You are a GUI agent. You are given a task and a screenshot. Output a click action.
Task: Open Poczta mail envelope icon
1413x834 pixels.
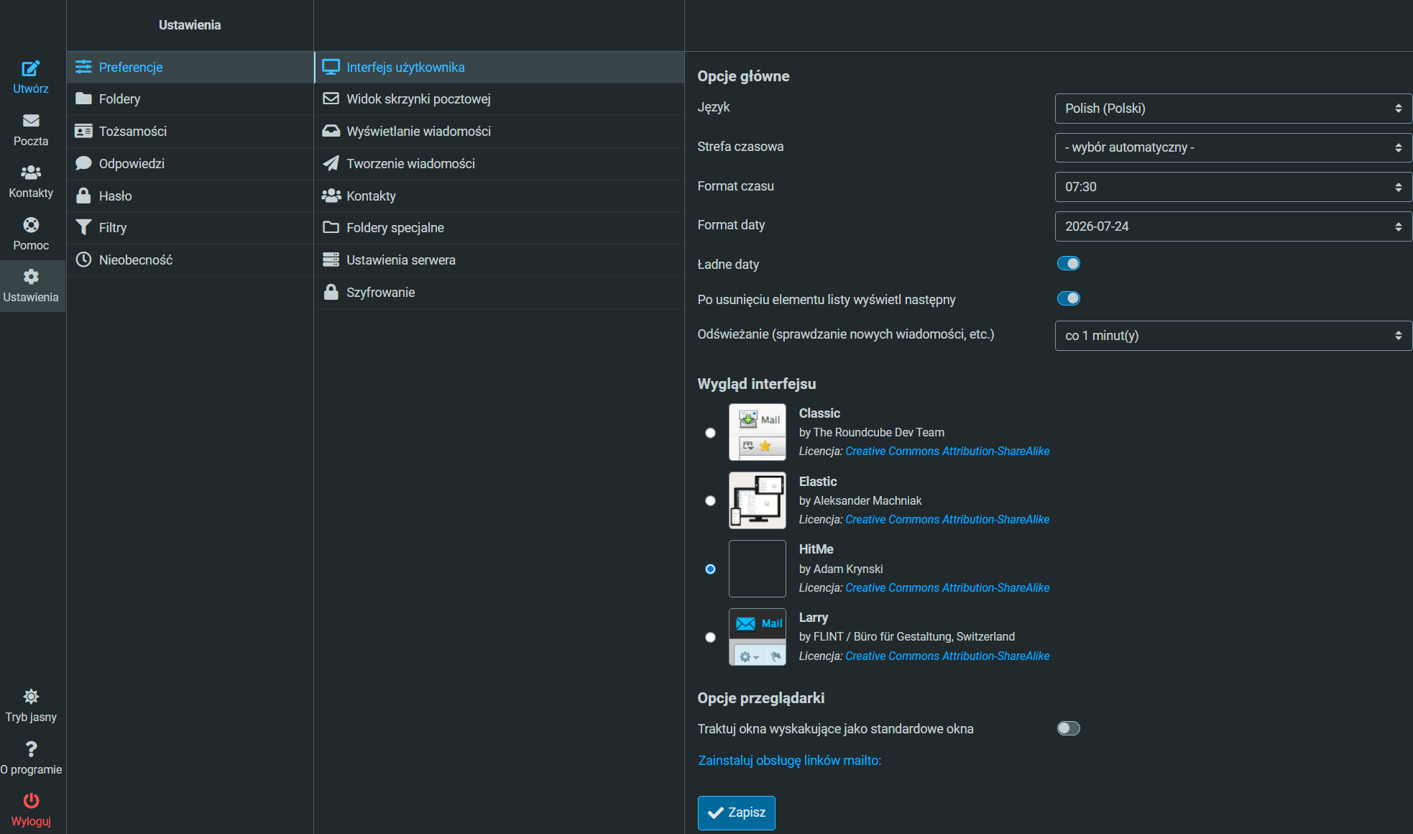(x=30, y=121)
